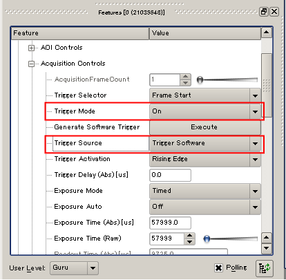This screenshot has width=286, height=280.
Task: Click the Exposure Time (Abs) input field
Action: pyautogui.click(x=170, y=223)
